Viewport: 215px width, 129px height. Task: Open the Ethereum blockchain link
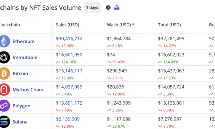(24, 41)
